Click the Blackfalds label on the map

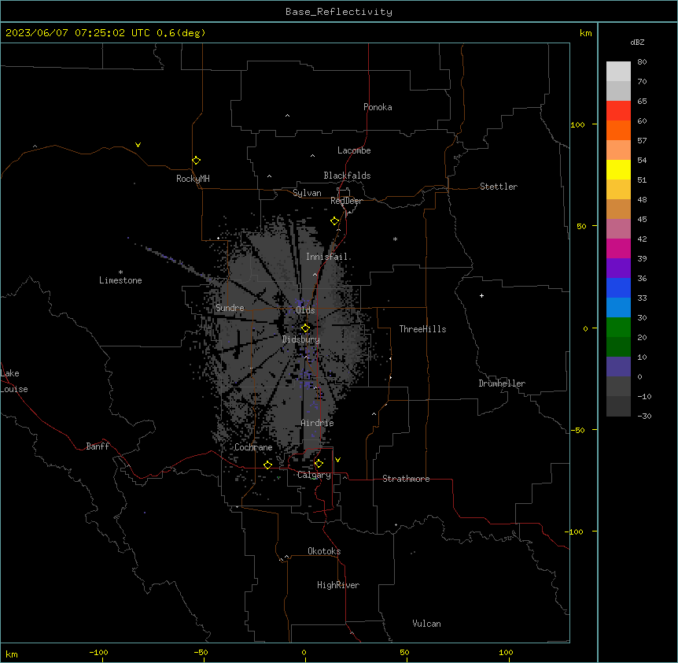click(x=347, y=176)
